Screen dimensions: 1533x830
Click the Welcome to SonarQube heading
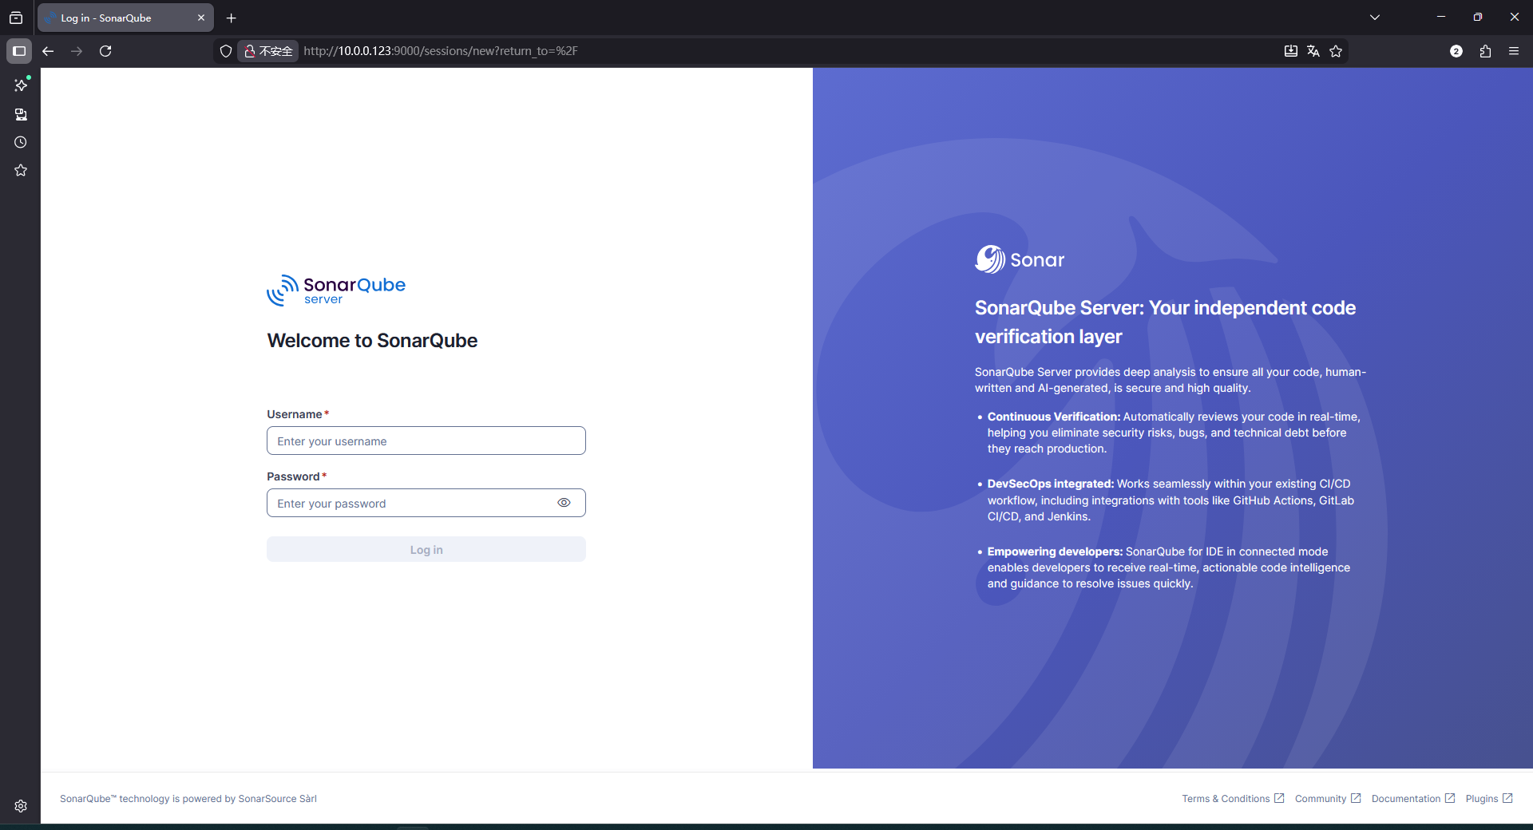point(372,341)
